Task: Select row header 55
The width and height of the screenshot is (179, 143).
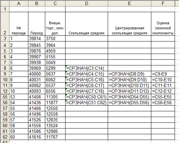Action: click(x=5, y=97)
